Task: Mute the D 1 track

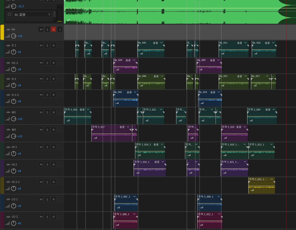Action: [41, 45]
